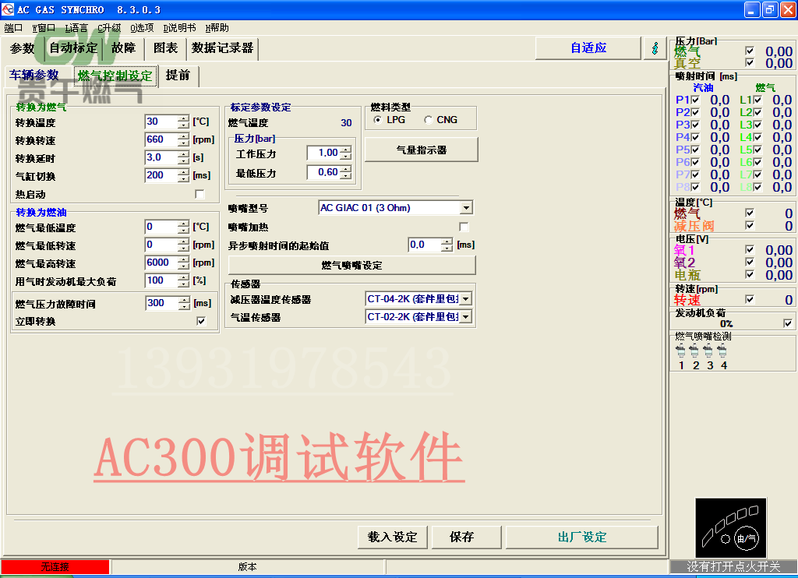This screenshot has width=798, height=578.
Task: Open the 窗口 menu
Action: tap(44, 28)
